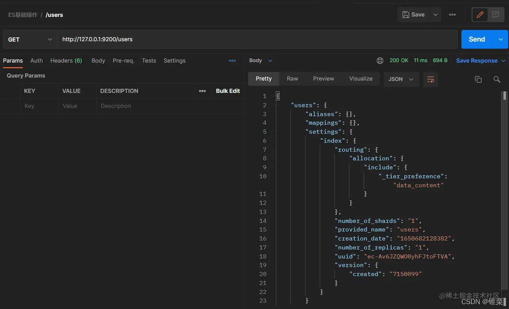
Task: Collapse the "version" object on line 19
Action: (x=272, y=265)
